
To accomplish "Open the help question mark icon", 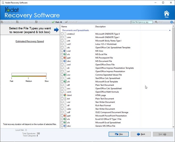I will point(171,22).
